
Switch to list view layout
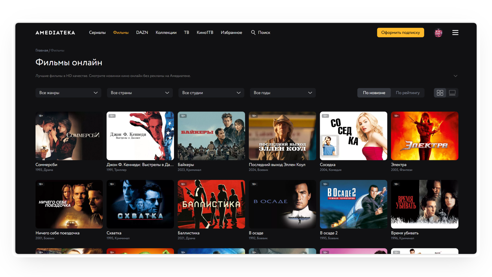[452, 93]
